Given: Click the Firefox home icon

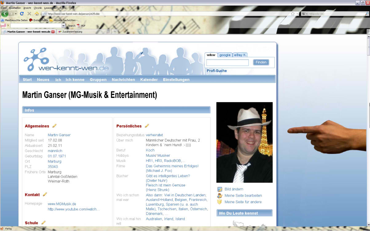Looking at the screenshot, I should (x=37, y=14).
